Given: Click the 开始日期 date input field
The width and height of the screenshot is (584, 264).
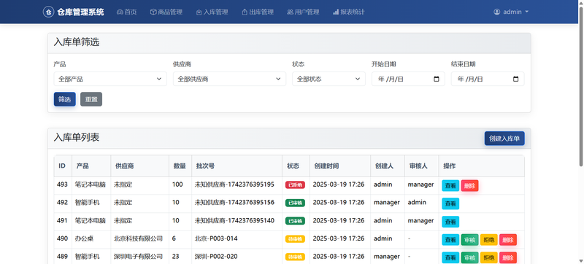Looking at the screenshot, I should (x=408, y=79).
